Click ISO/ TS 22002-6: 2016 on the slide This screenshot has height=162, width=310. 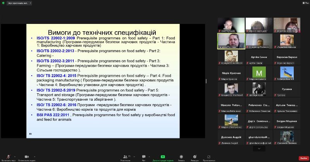click(x=56, y=105)
